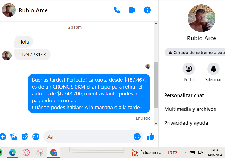Click Rubio Arce's large profile photo in sidebar
The height and width of the screenshot is (158, 225).
pos(202,18)
